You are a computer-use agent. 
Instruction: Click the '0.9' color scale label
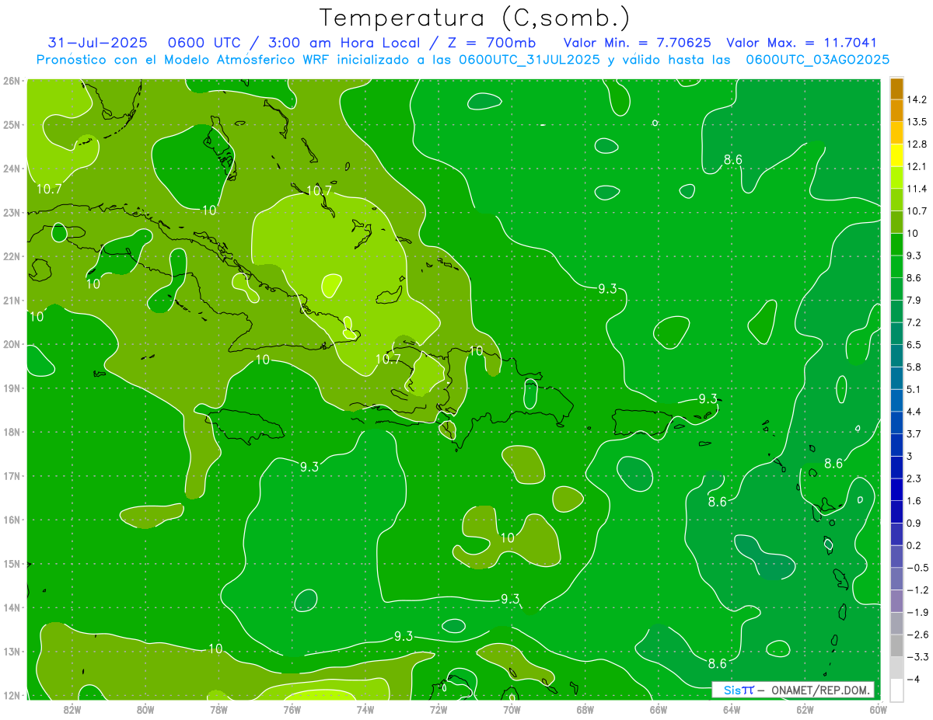[914, 523]
